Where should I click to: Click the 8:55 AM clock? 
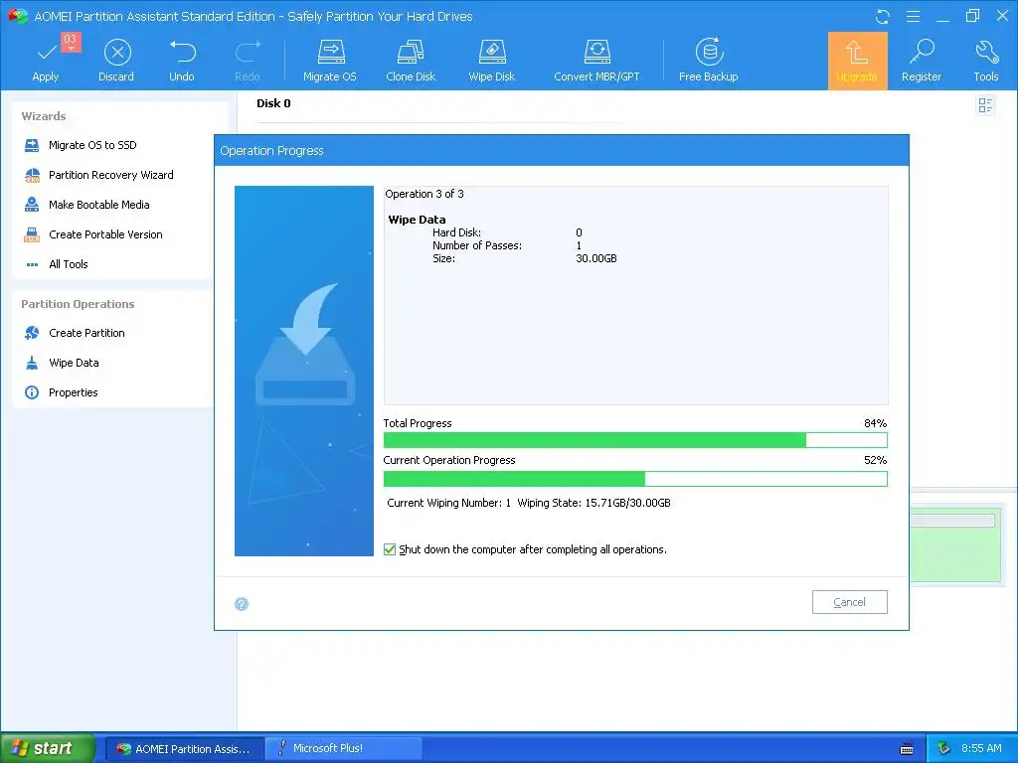(981, 749)
